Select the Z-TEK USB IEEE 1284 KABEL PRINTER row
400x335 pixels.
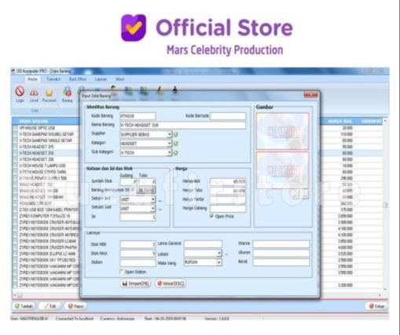coord(46,209)
